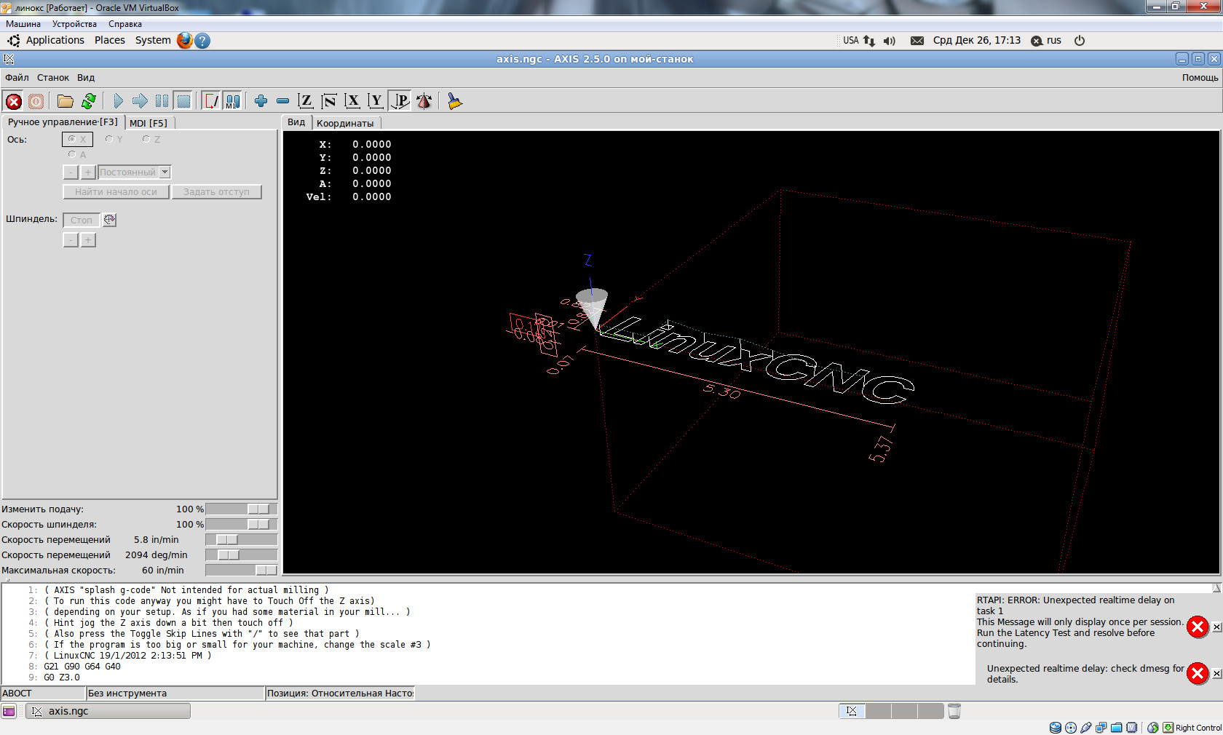Toggle rotate view cone icon
Viewport: 1223px width, 735px height.
click(x=424, y=101)
